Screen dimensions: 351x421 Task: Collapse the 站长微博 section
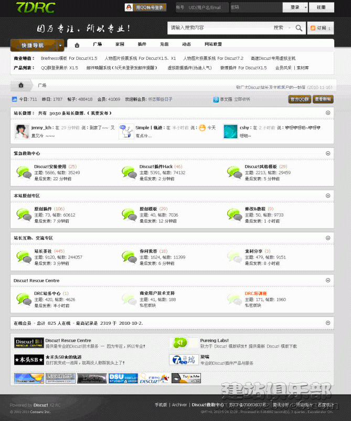(x=328, y=113)
